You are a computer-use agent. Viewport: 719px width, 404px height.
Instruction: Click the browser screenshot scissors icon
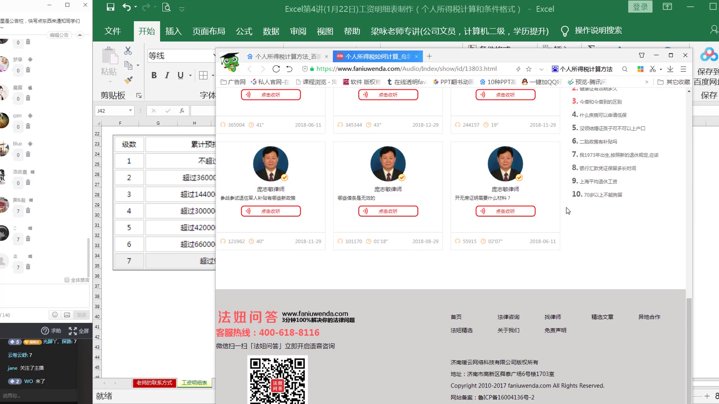[653, 69]
